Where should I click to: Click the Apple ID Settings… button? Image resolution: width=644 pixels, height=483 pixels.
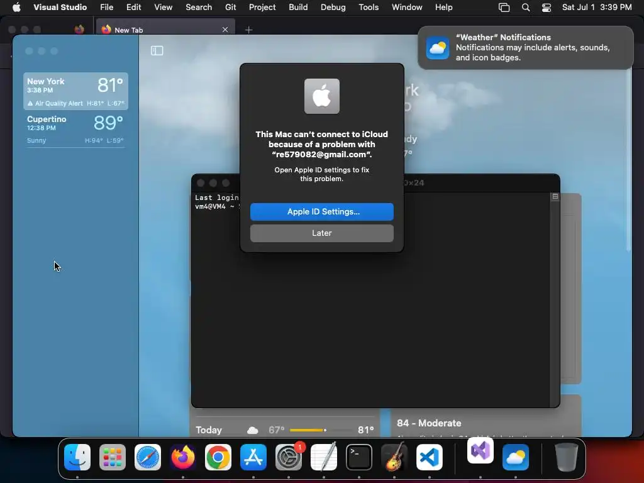(321, 211)
